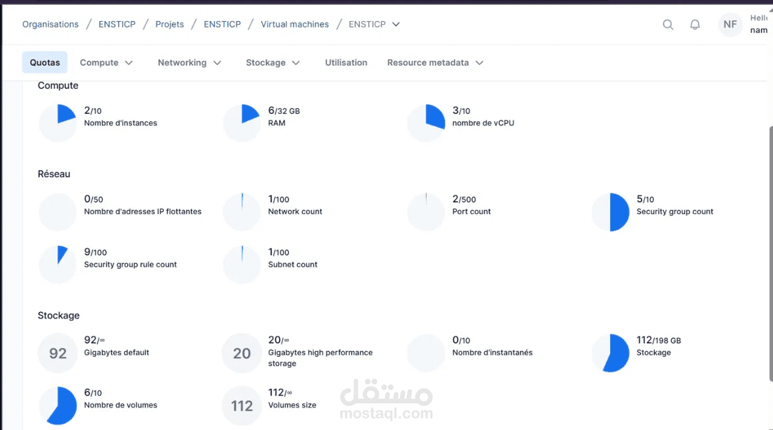
Task: Expand the Stockage dropdown tab
Action: (x=273, y=63)
